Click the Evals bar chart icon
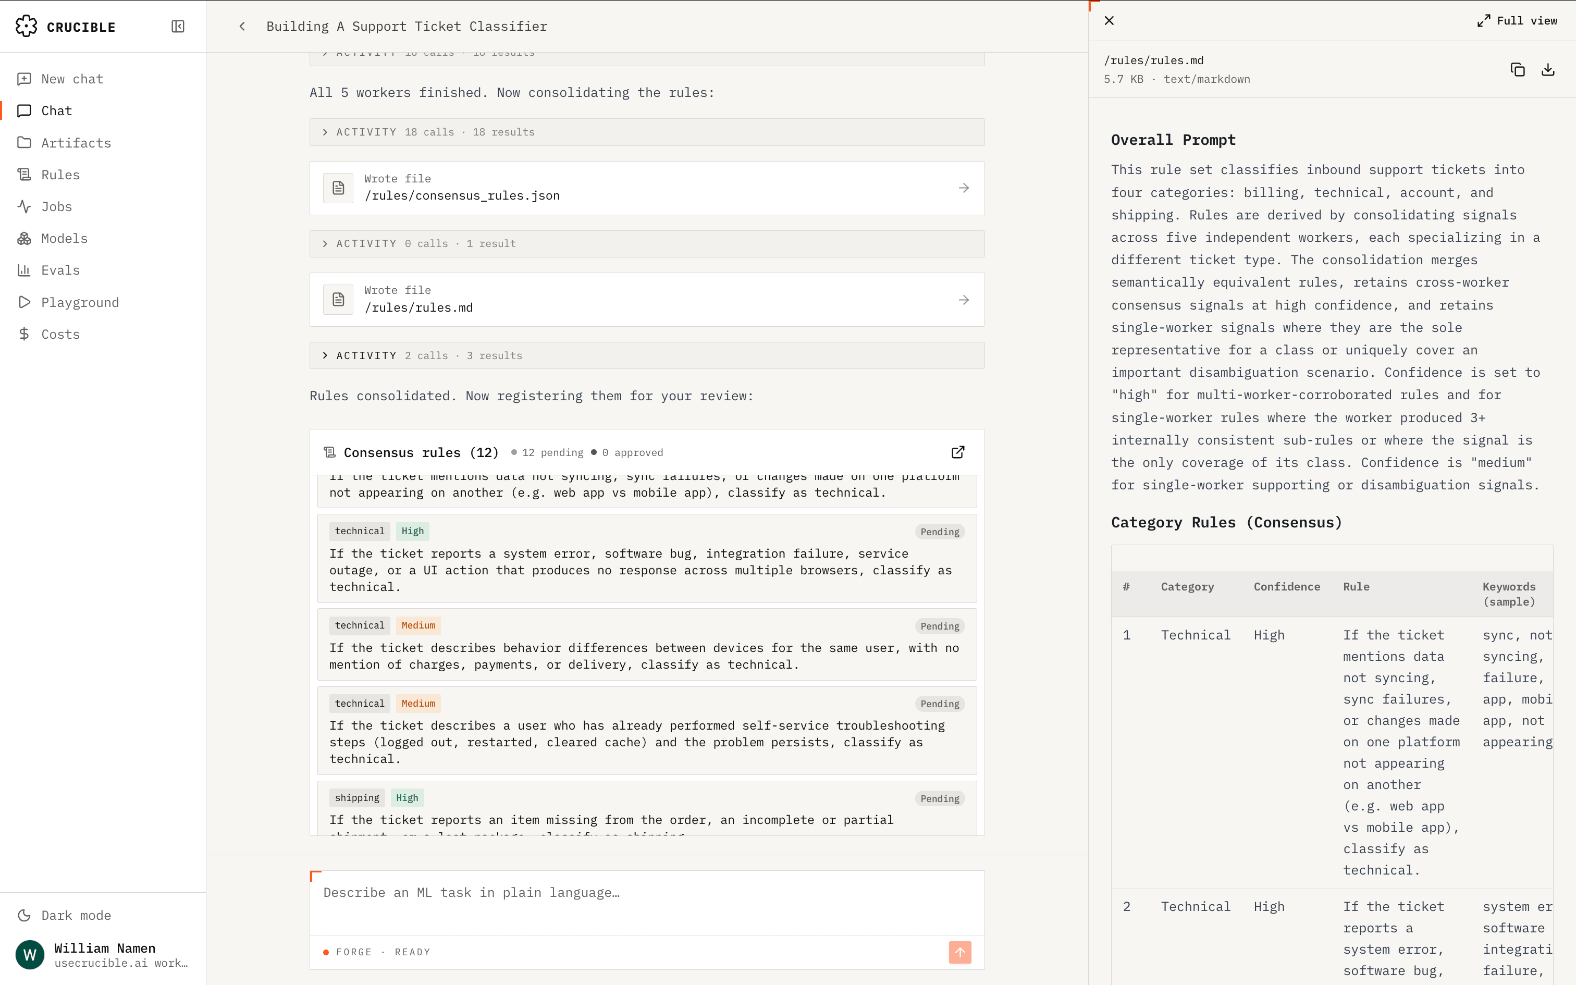 (24, 270)
